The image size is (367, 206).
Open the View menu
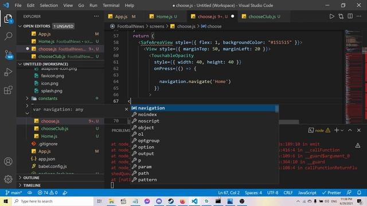68,5
